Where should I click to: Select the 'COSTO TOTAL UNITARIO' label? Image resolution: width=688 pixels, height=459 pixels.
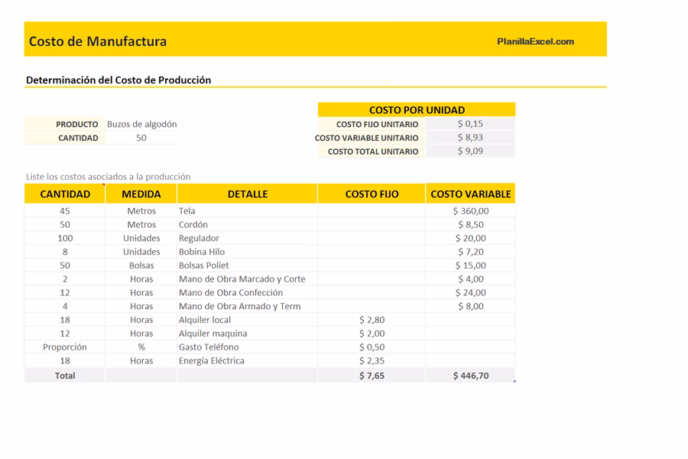(x=373, y=151)
